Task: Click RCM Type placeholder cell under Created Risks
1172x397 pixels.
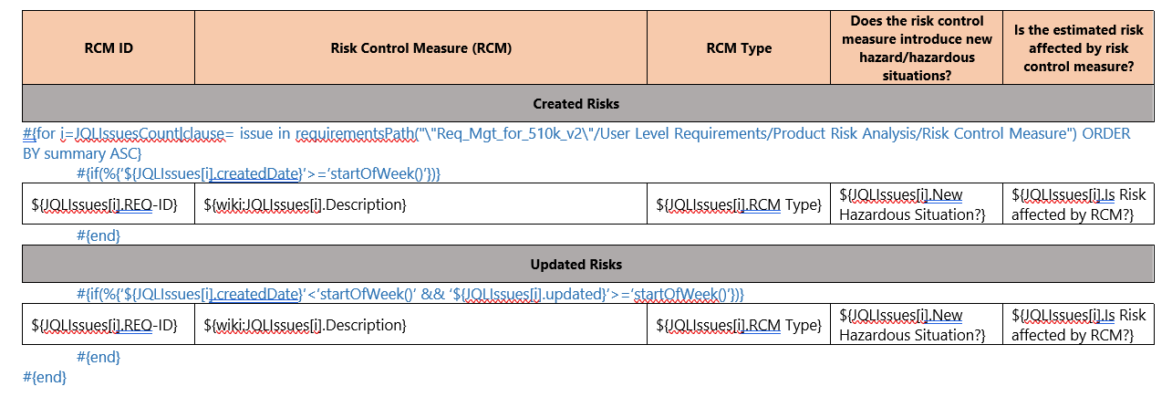Action: click(739, 204)
